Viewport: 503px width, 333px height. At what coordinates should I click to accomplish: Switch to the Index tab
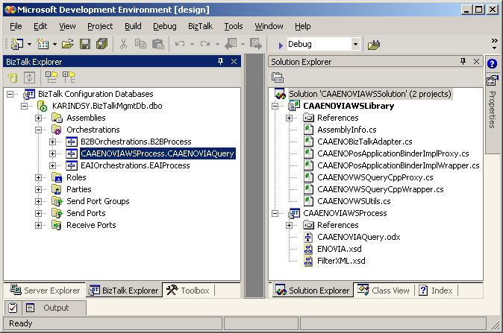437,290
